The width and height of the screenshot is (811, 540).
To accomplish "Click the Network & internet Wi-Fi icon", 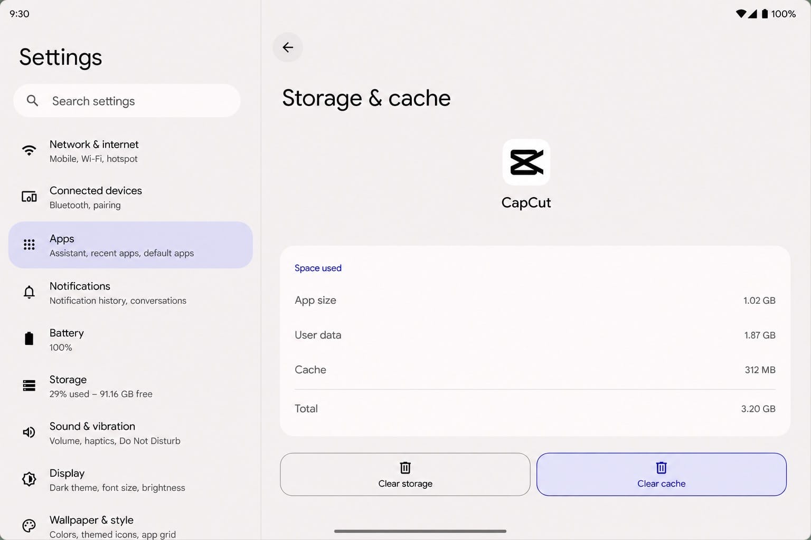I will tap(29, 151).
